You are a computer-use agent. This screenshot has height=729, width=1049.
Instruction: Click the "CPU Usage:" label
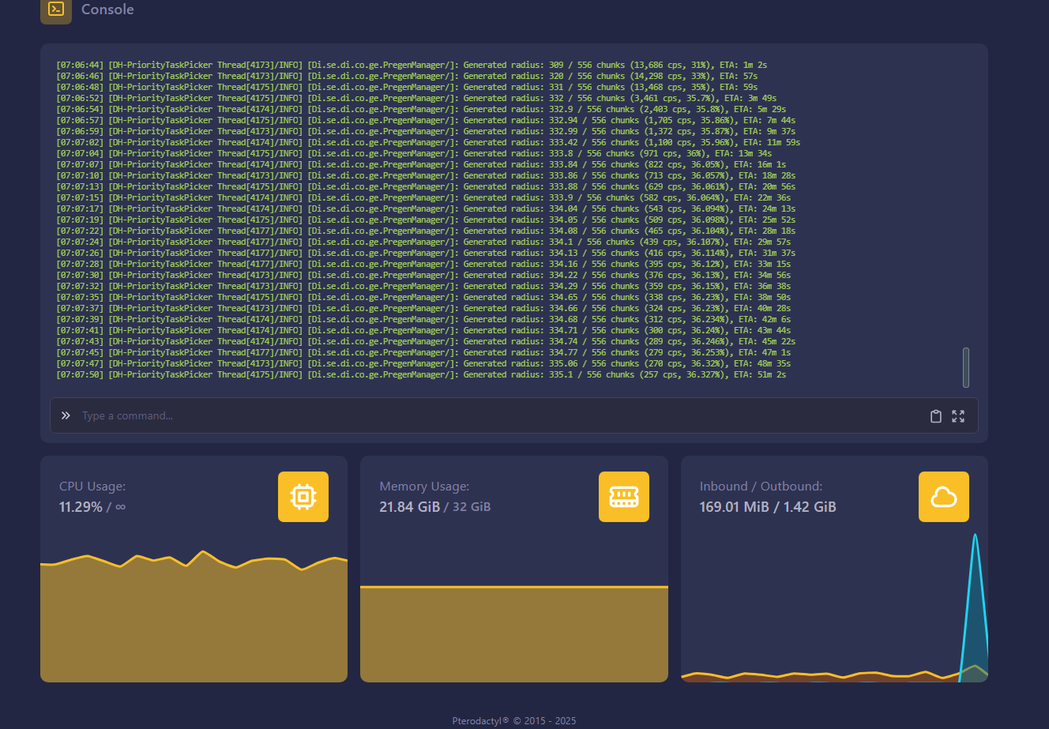92,487
